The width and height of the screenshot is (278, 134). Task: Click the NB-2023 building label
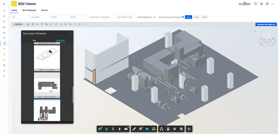(x=18, y=24)
